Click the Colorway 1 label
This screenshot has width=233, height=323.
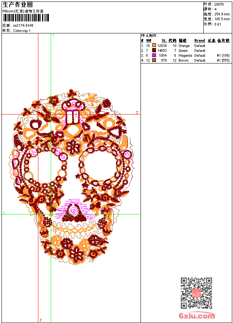coord(22,31)
